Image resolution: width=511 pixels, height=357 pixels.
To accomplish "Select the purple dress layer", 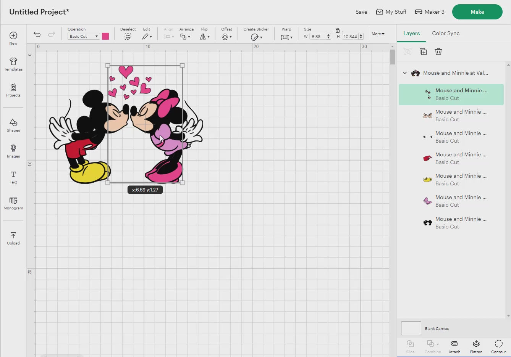I will click(451, 201).
